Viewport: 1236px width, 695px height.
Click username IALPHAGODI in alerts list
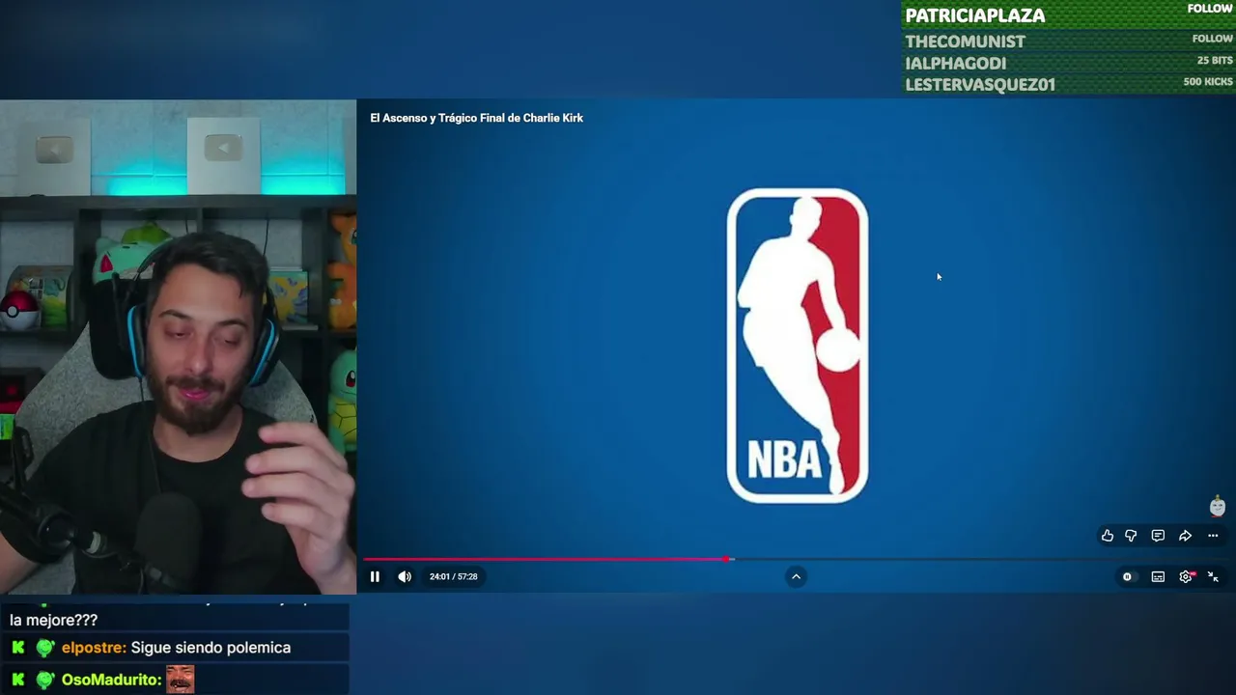click(955, 64)
